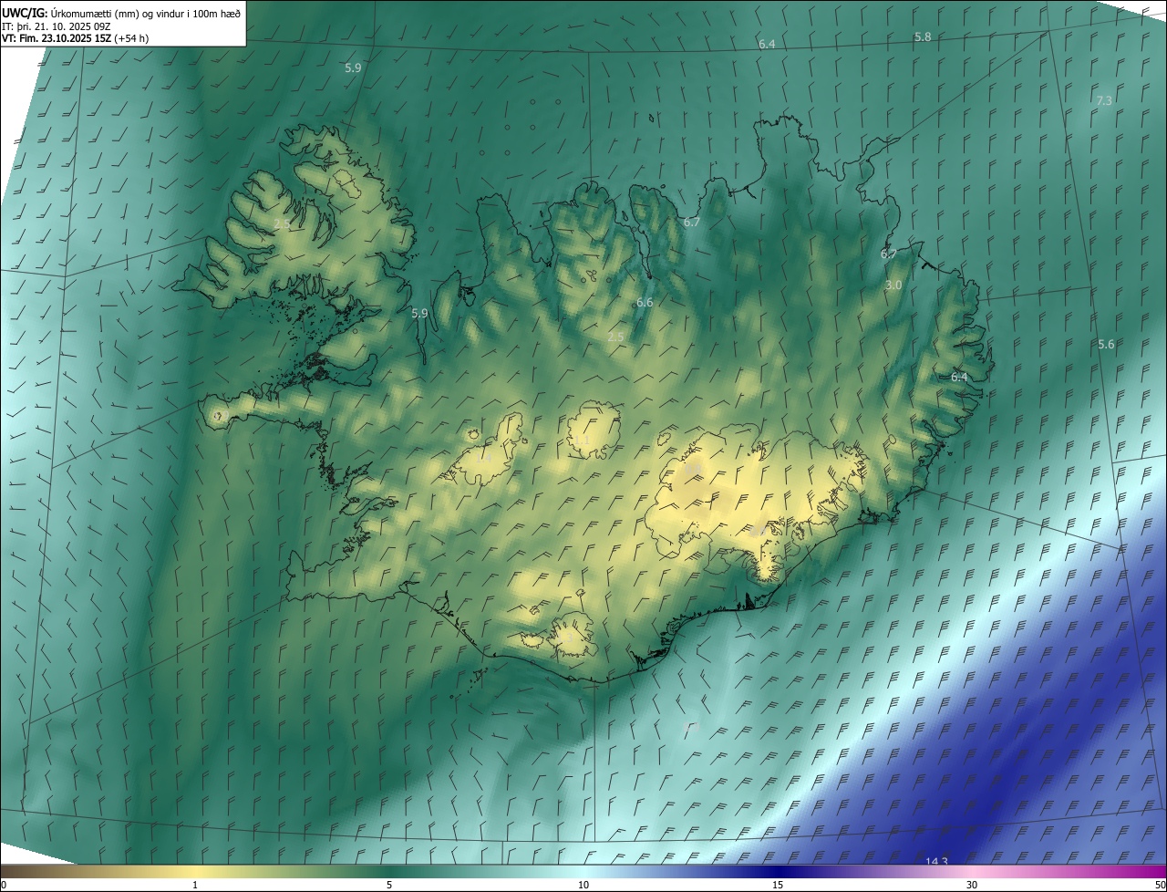This screenshot has width=1167, height=892.
Task: Click the valid time line "VT: Fim. 23.10.2025 15Z (+54 h)"
Action: 75,39
